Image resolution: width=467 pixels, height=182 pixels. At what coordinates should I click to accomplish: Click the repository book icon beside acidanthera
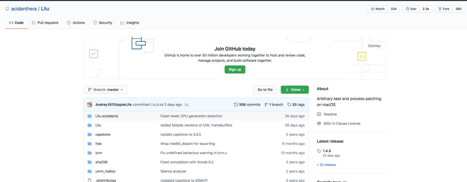click(x=7, y=9)
